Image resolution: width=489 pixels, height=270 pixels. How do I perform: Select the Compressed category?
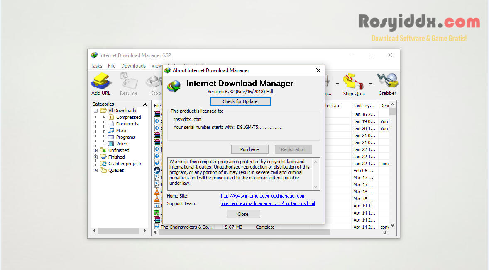pos(128,117)
